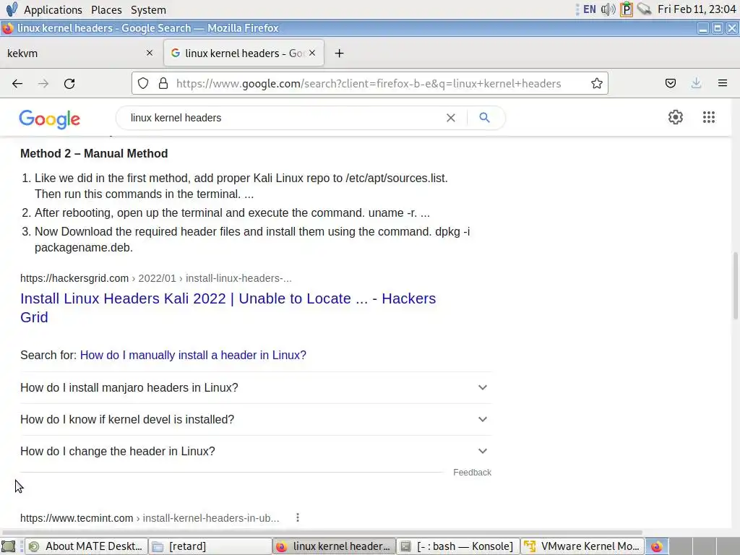Open the Google apps grid
The height and width of the screenshot is (555, 740).
(708, 117)
